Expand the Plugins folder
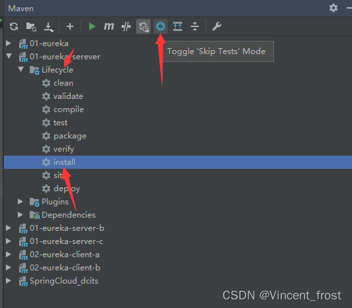The image size is (352, 308). [x=20, y=201]
